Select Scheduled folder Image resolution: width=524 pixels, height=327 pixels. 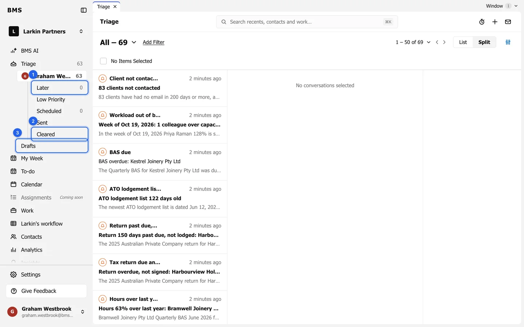tap(60, 111)
